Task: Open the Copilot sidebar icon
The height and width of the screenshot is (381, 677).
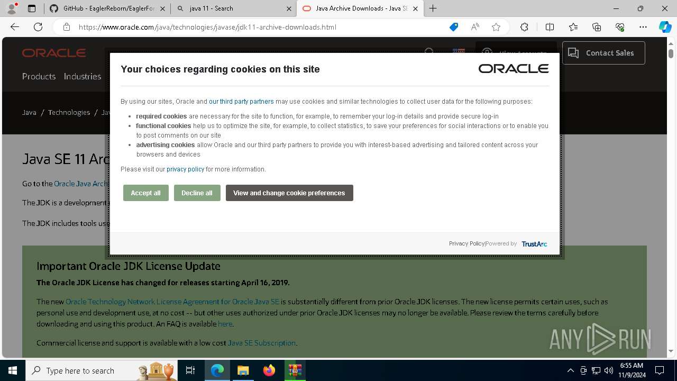Action: pos(665,27)
